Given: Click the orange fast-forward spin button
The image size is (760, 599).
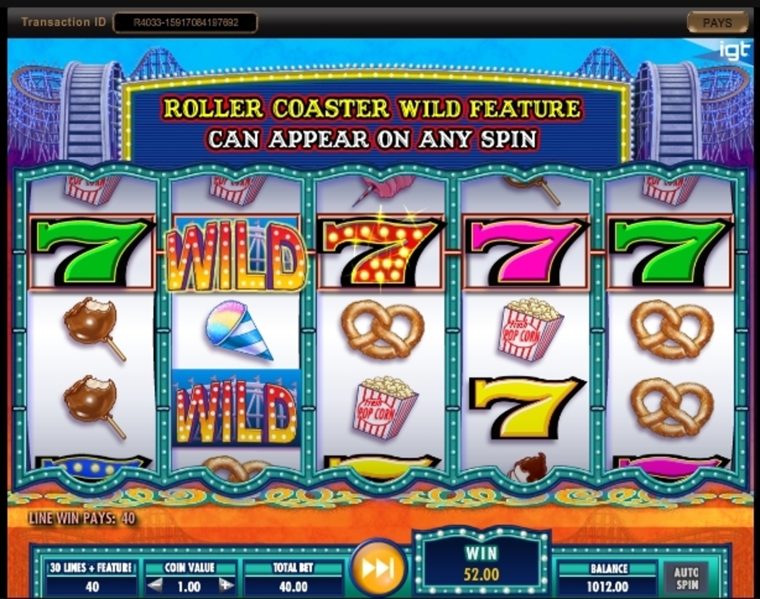Looking at the screenshot, I should (378, 567).
